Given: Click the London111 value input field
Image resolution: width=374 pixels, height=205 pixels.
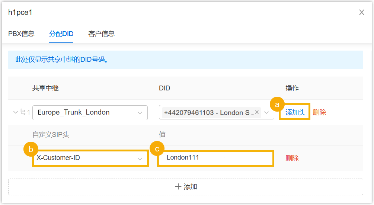Looking at the screenshot, I should [216, 158].
